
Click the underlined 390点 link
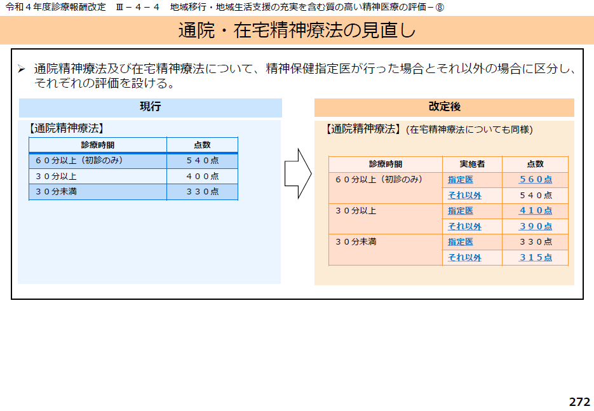coord(535,227)
